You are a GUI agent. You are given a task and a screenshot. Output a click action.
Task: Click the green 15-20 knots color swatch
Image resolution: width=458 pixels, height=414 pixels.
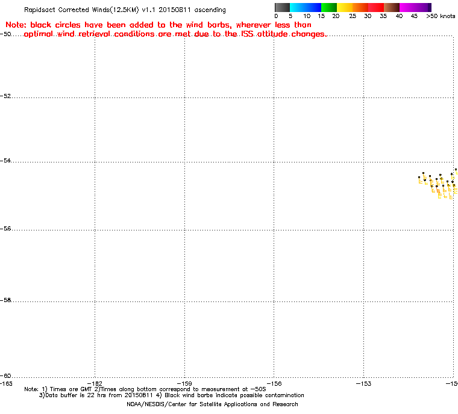pos(329,7)
